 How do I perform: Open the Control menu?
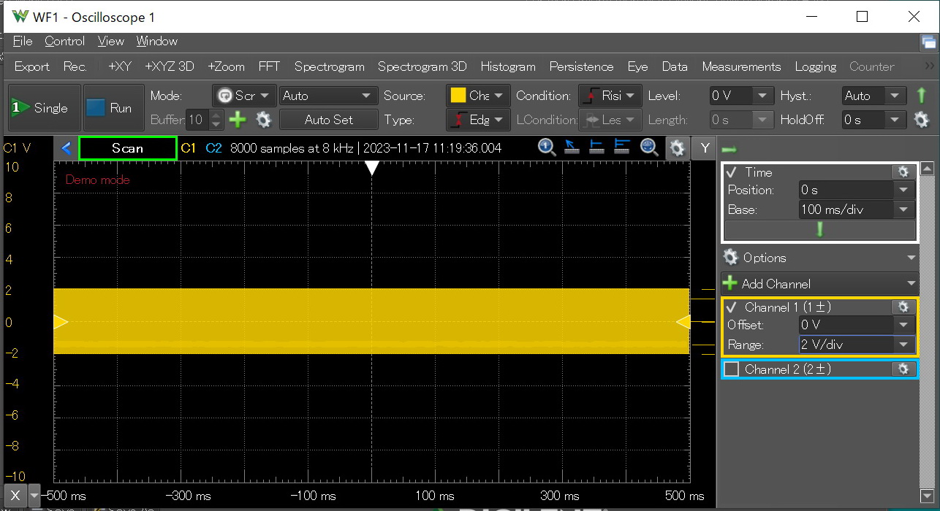(x=64, y=42)
